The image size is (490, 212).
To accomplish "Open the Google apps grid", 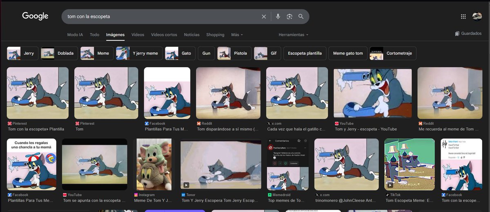I will point(463,17).
